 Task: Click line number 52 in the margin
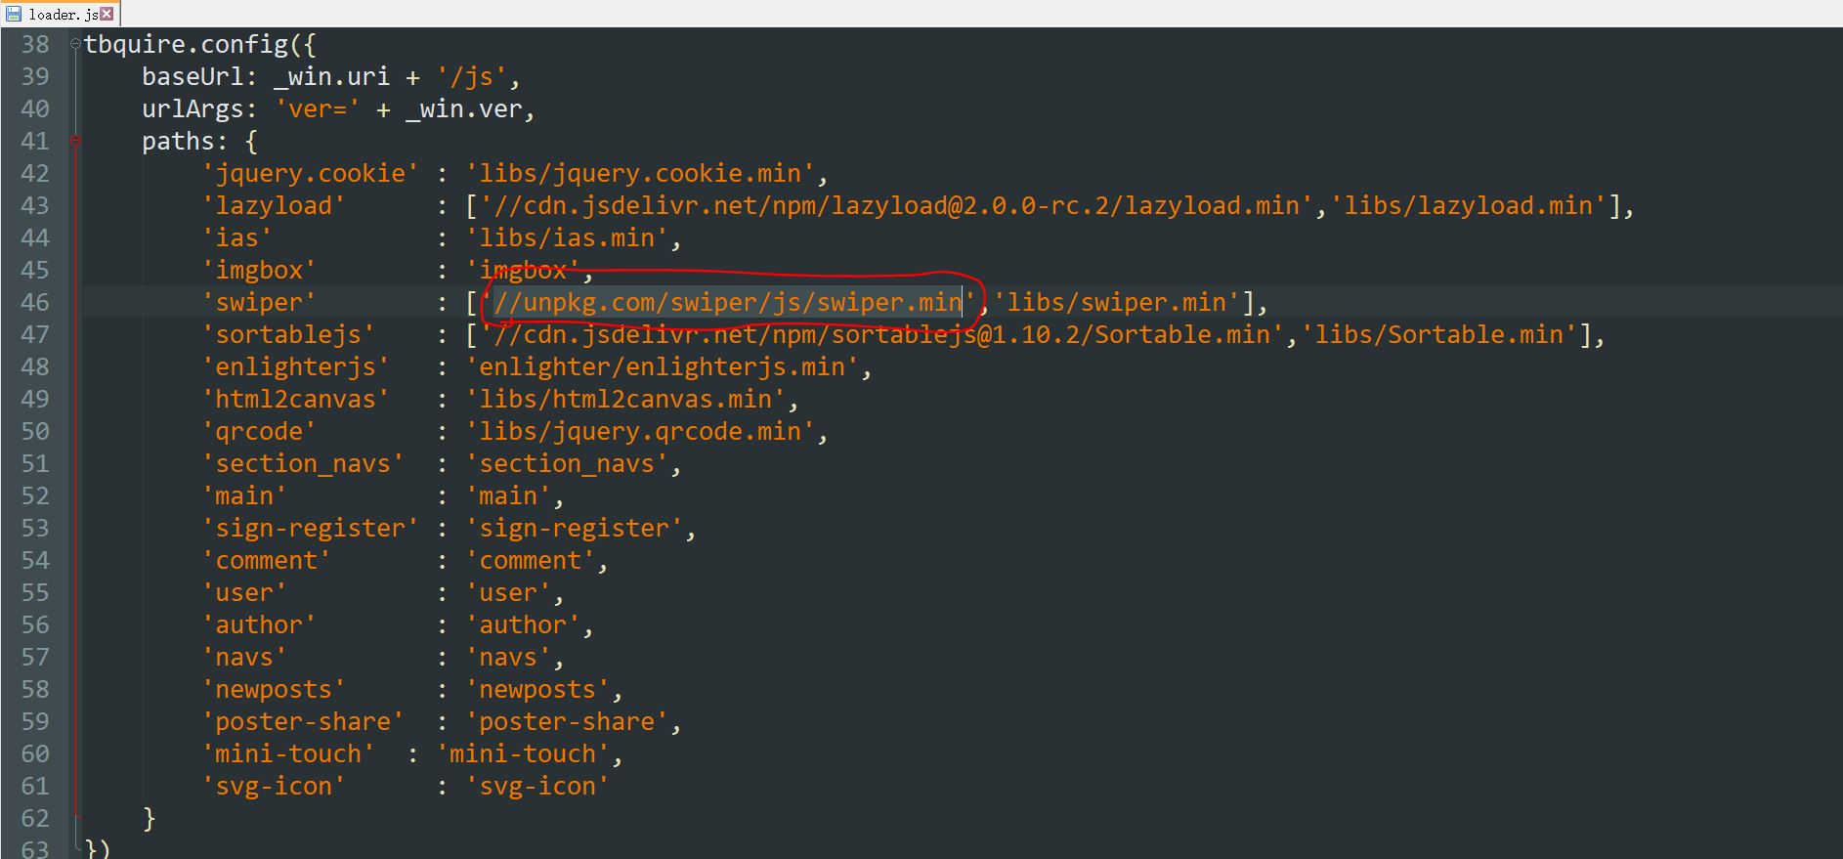[35, 495]
